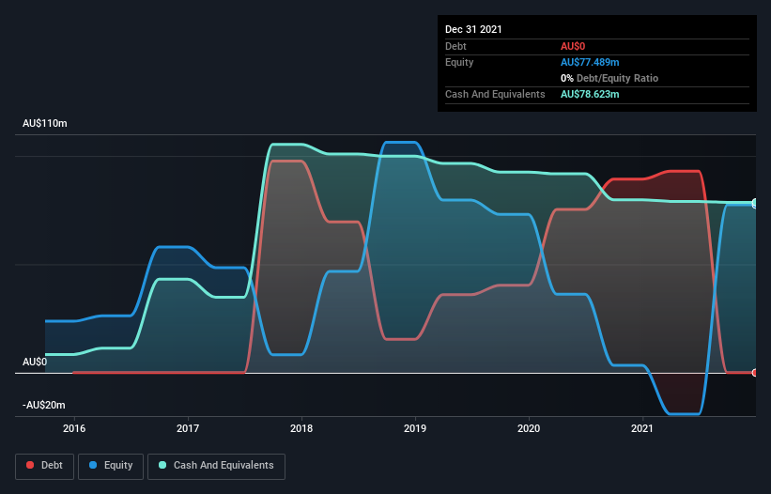Click the 2016 x-axis label

[x=74, y=428]
